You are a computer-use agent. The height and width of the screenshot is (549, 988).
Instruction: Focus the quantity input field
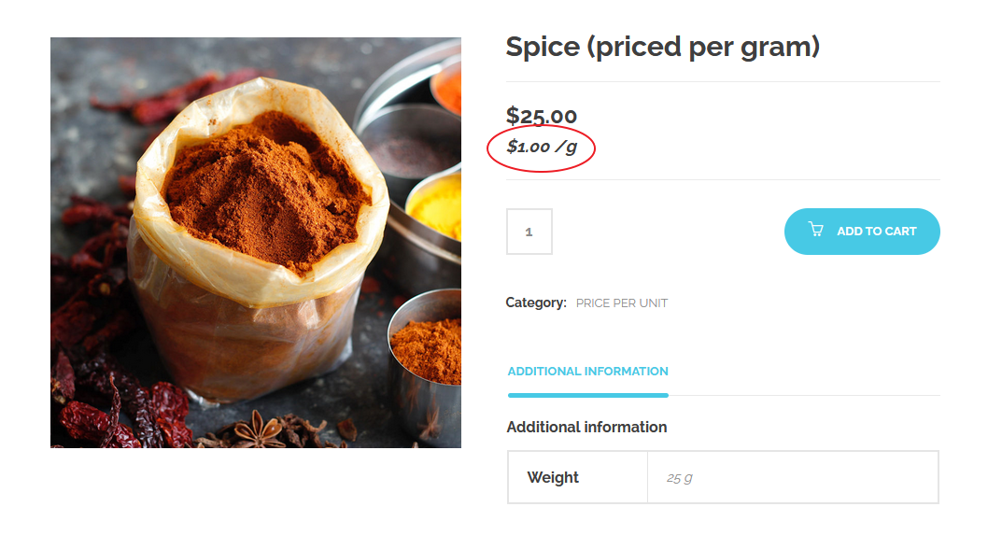tap(529, 232)
